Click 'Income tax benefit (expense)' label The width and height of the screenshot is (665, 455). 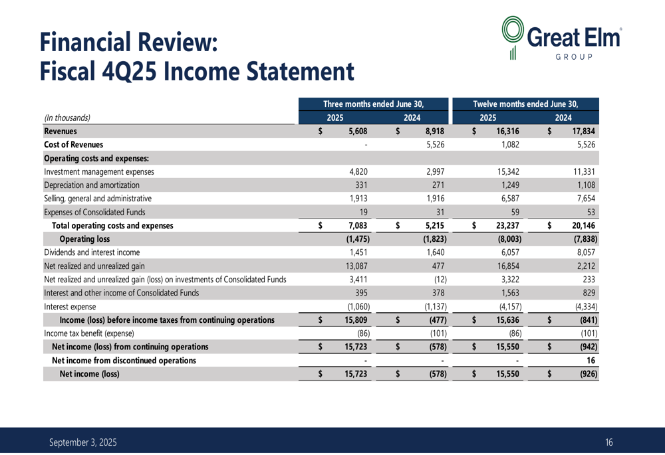click(89, 333)
